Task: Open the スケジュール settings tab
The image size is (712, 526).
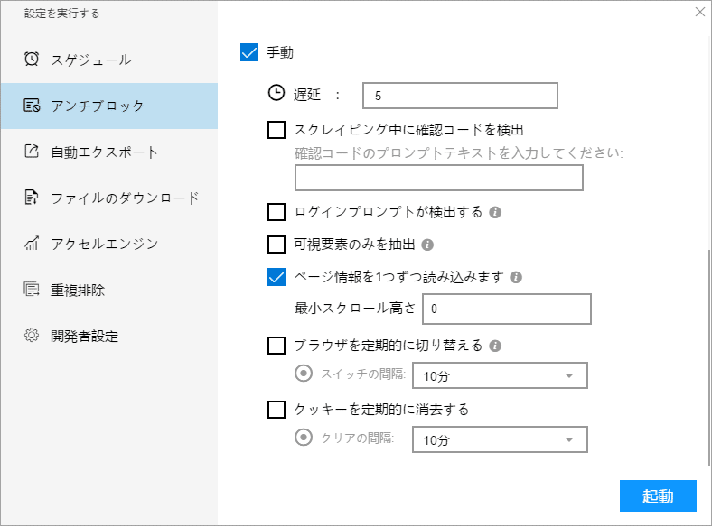Action: (91, 60)
